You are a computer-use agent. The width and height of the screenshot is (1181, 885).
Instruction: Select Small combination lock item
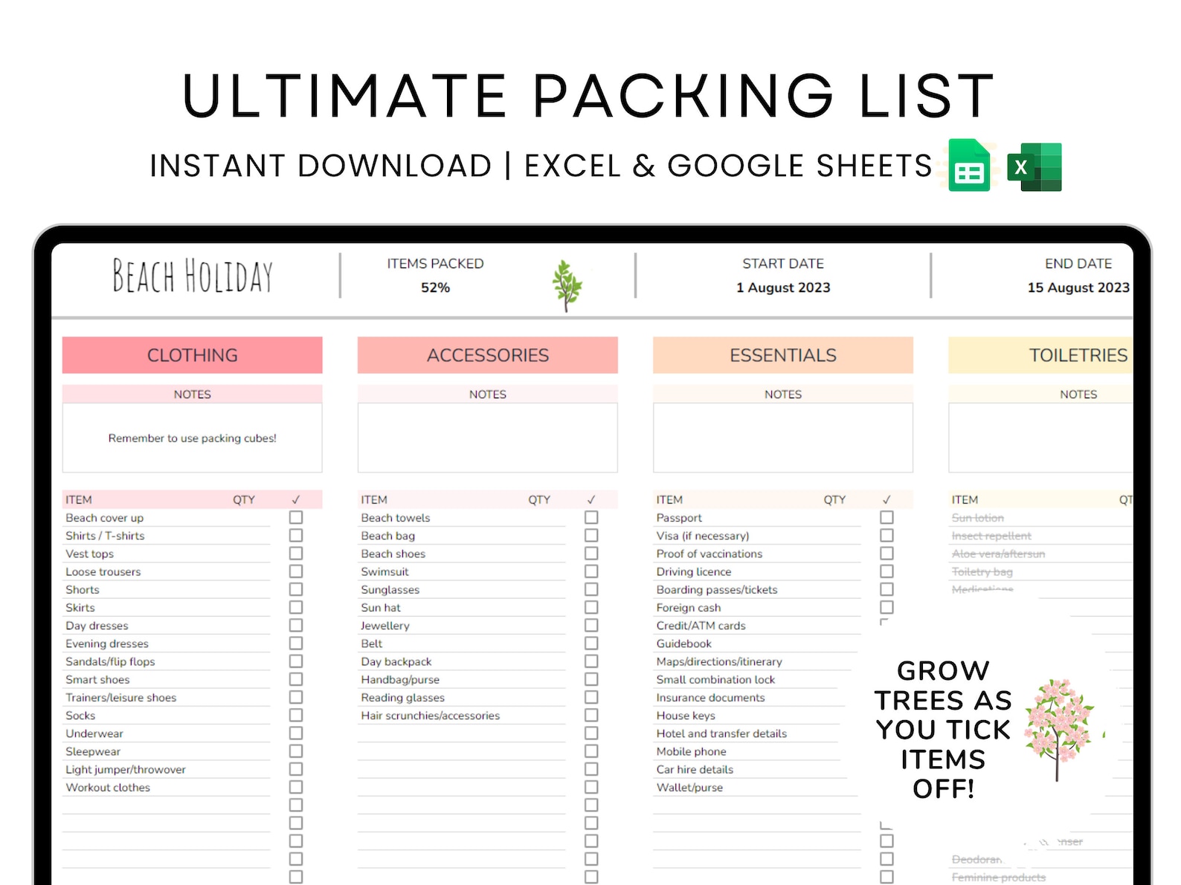point(715,679)
